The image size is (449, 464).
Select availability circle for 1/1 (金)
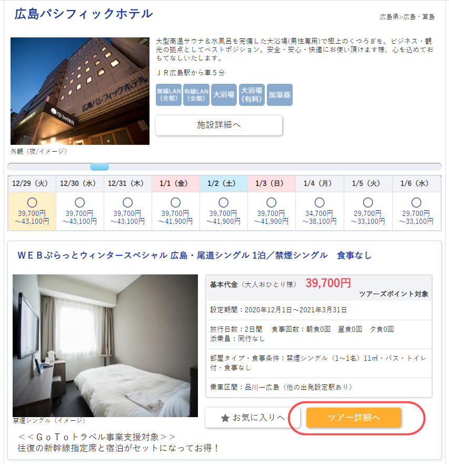(176, 203)
